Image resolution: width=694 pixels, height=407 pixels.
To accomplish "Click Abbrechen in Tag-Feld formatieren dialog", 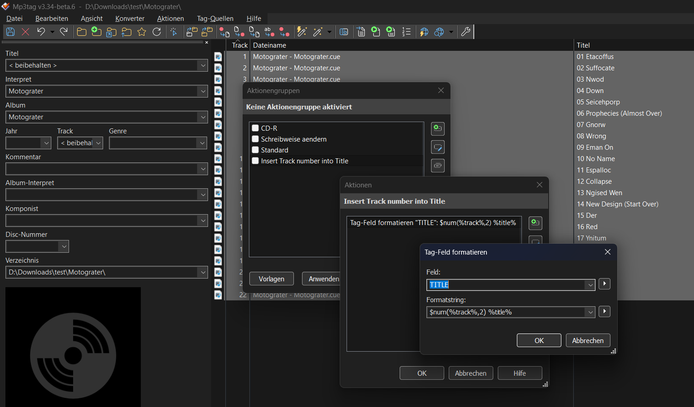I will 588,340.
